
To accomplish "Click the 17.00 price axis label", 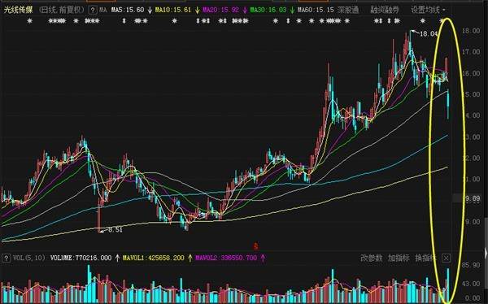I will (x=471, y=52).
